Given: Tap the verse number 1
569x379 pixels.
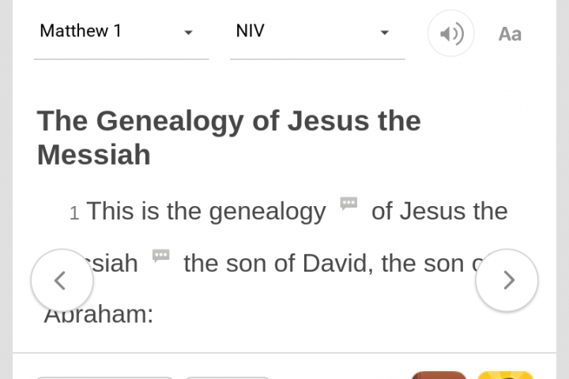Looking at the screenshot, I should click(x=74, y=213).
